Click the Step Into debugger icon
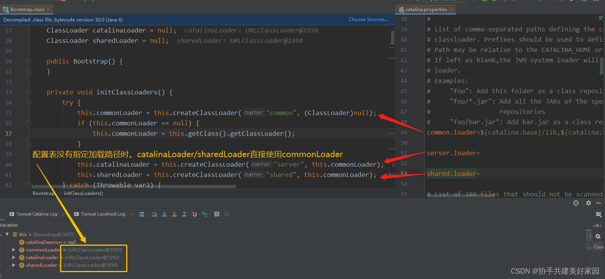Viewport: 605px width, 279px height. (x=164, y=214)
